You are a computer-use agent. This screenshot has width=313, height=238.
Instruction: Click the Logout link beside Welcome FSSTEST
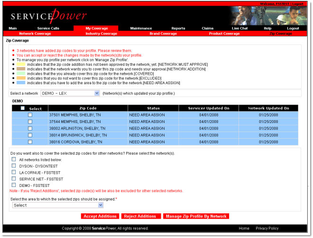[298, 4]
